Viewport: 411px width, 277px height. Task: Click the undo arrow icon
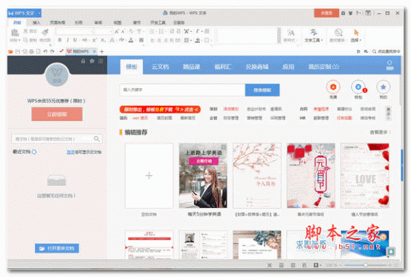point(45,51)
